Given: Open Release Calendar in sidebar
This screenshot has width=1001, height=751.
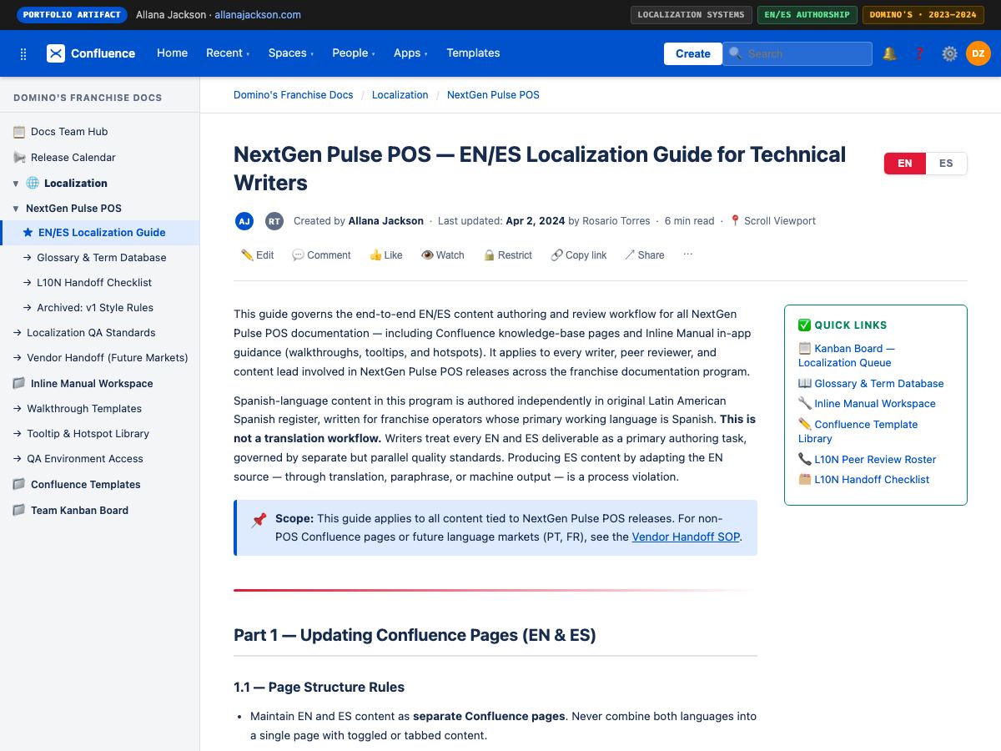Looking at the screenshot, I should point(100,158).
